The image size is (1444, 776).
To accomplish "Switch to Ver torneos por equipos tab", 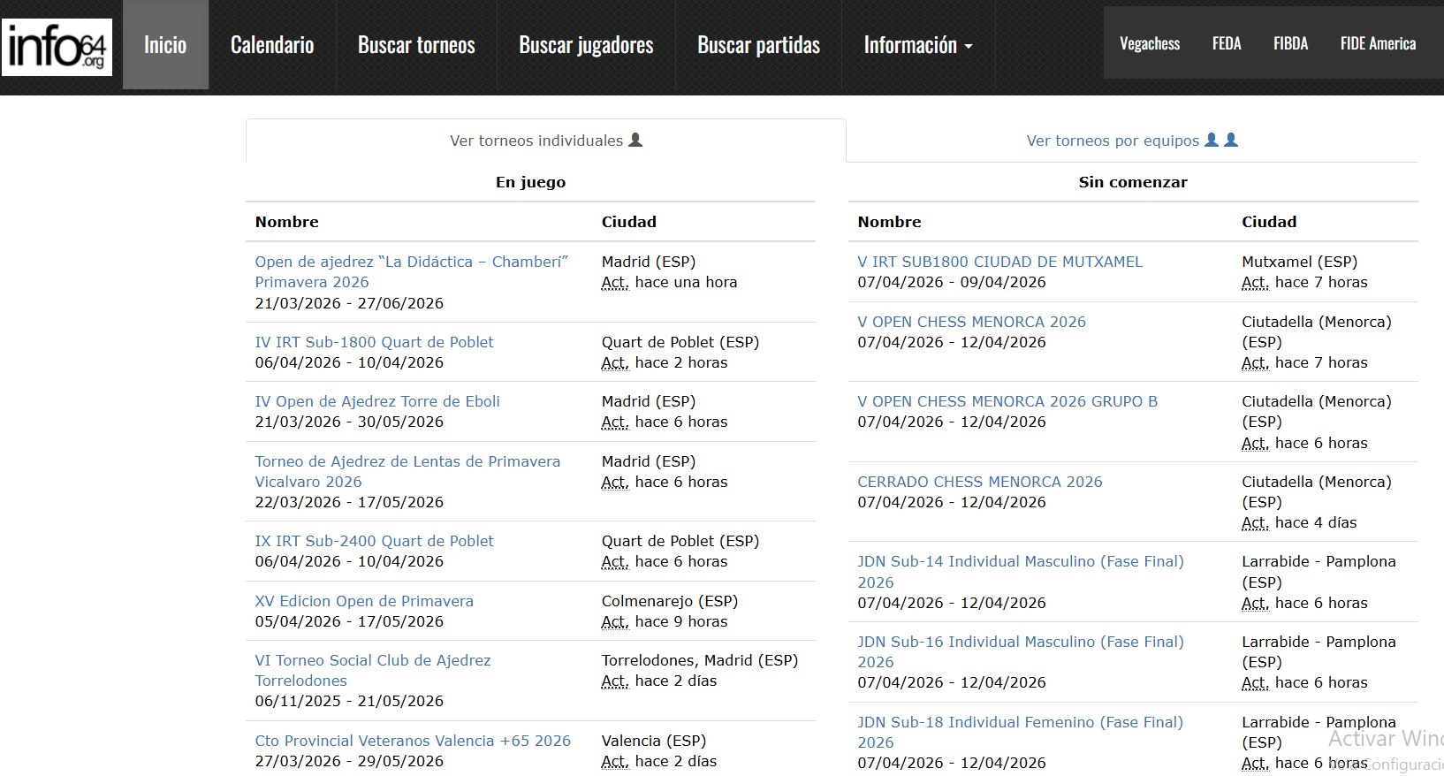I will click(1113, 141).
